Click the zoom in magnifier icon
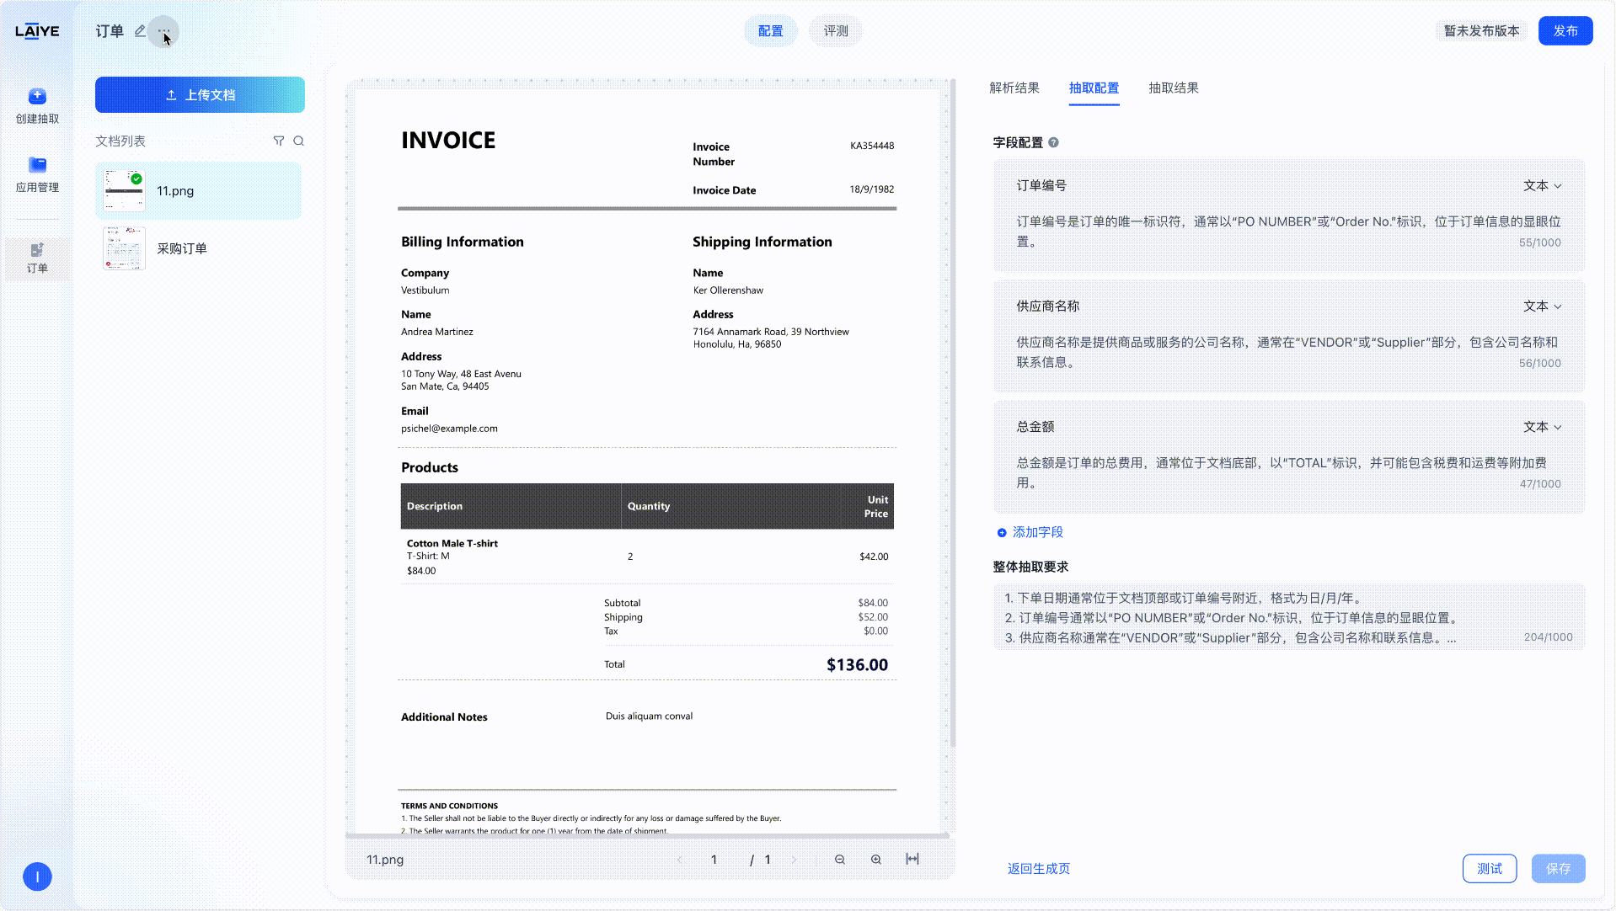The width and height of the screenshot is (1616, 911). click(x=876, y=860)
